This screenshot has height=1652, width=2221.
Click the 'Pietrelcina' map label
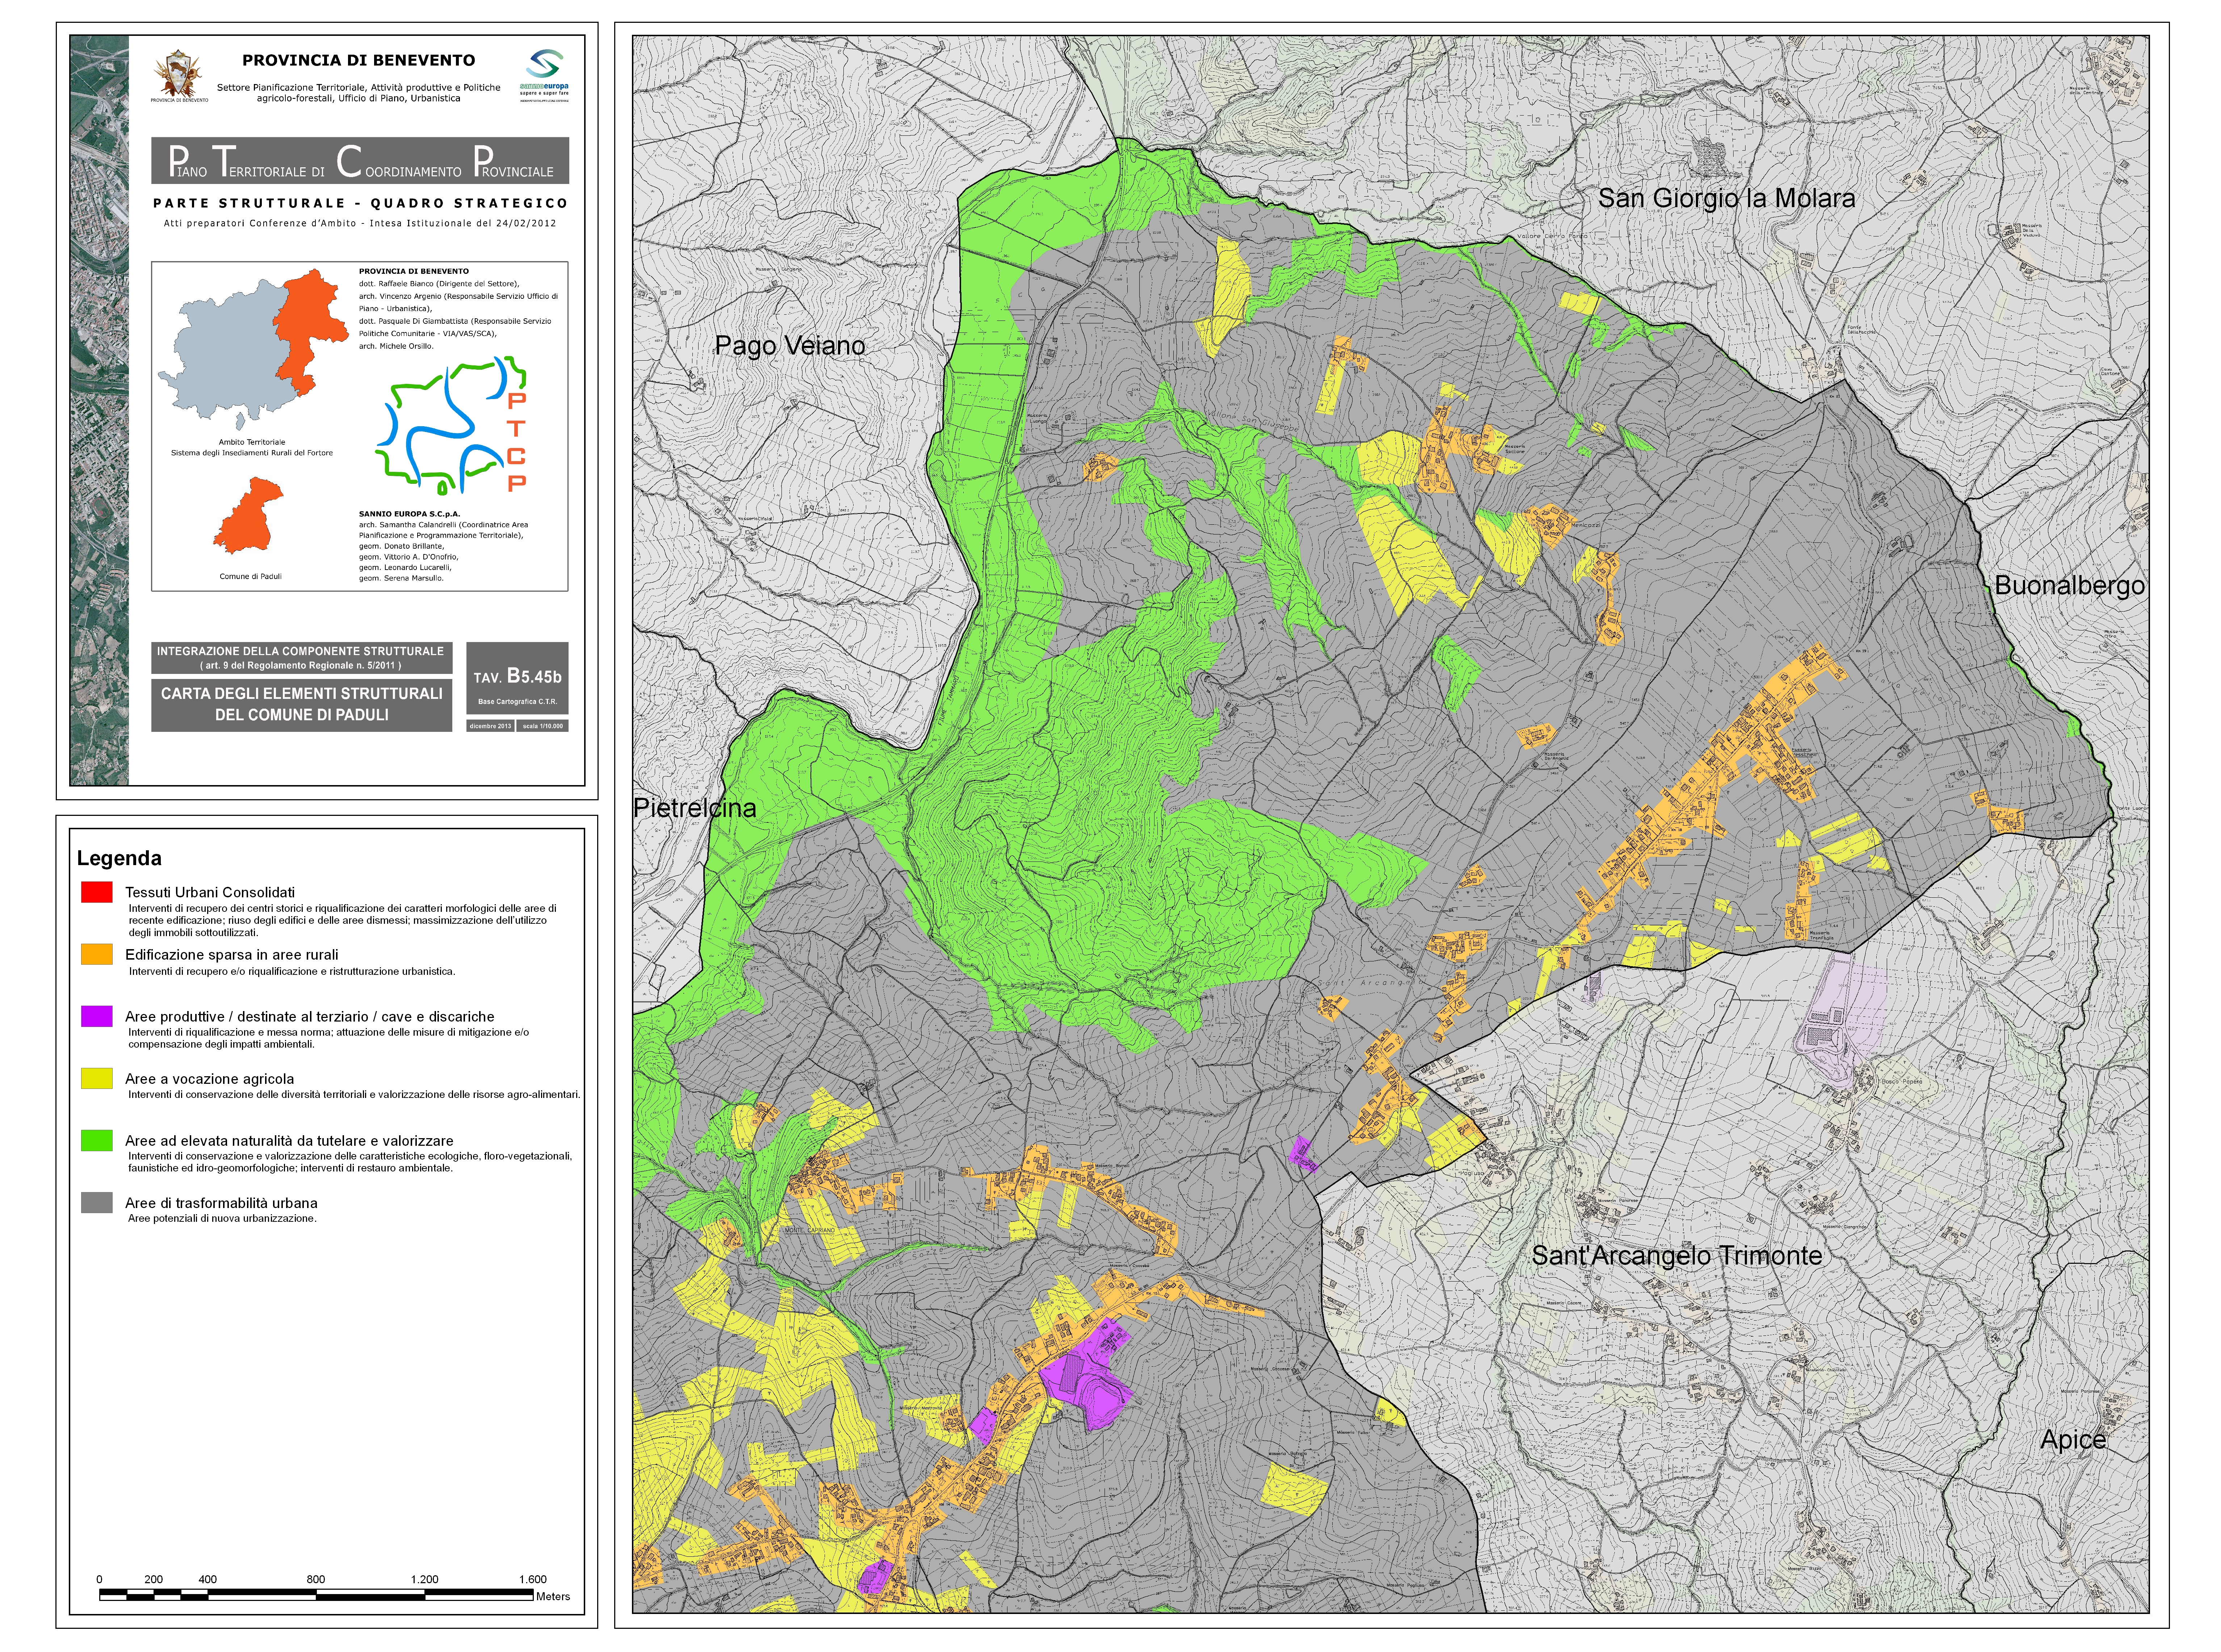click(695, 807)
